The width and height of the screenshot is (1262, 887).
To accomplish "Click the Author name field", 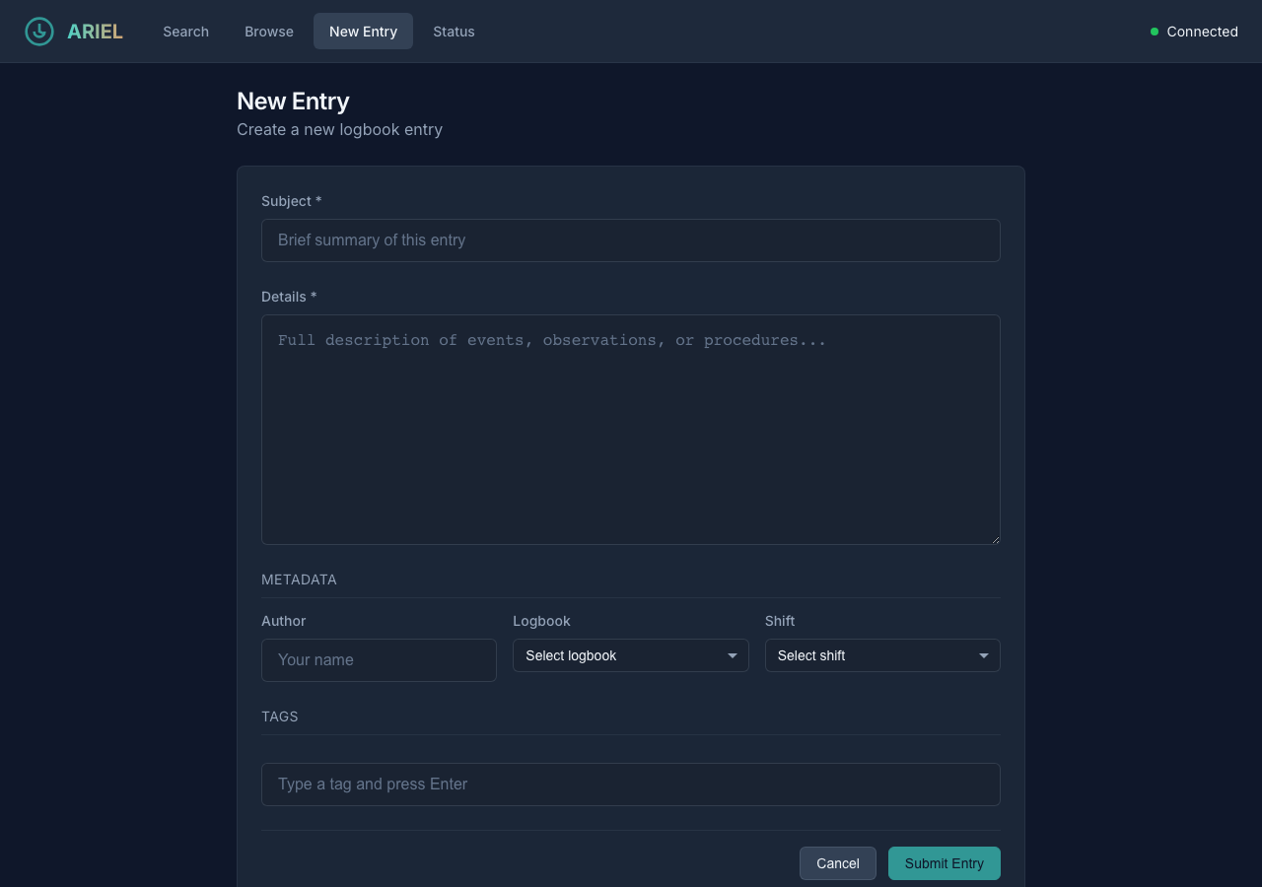I will [379, 660].
